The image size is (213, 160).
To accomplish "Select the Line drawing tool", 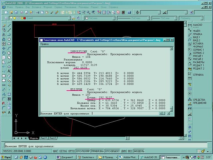I will click(x=9, y=25).
